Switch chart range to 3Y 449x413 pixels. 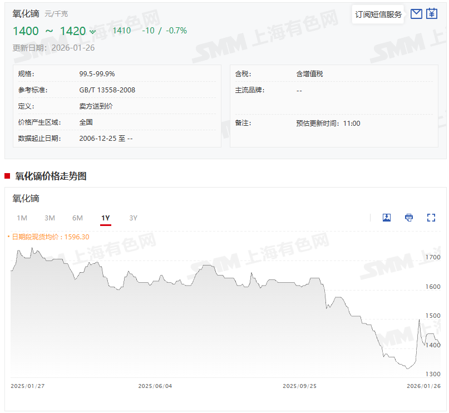point(133,218)
